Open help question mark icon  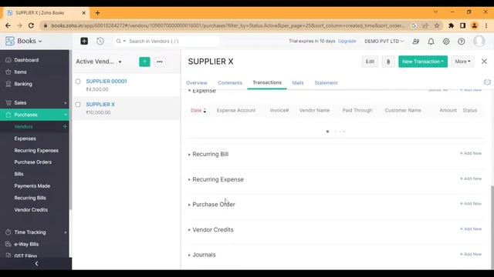(462, 41)
